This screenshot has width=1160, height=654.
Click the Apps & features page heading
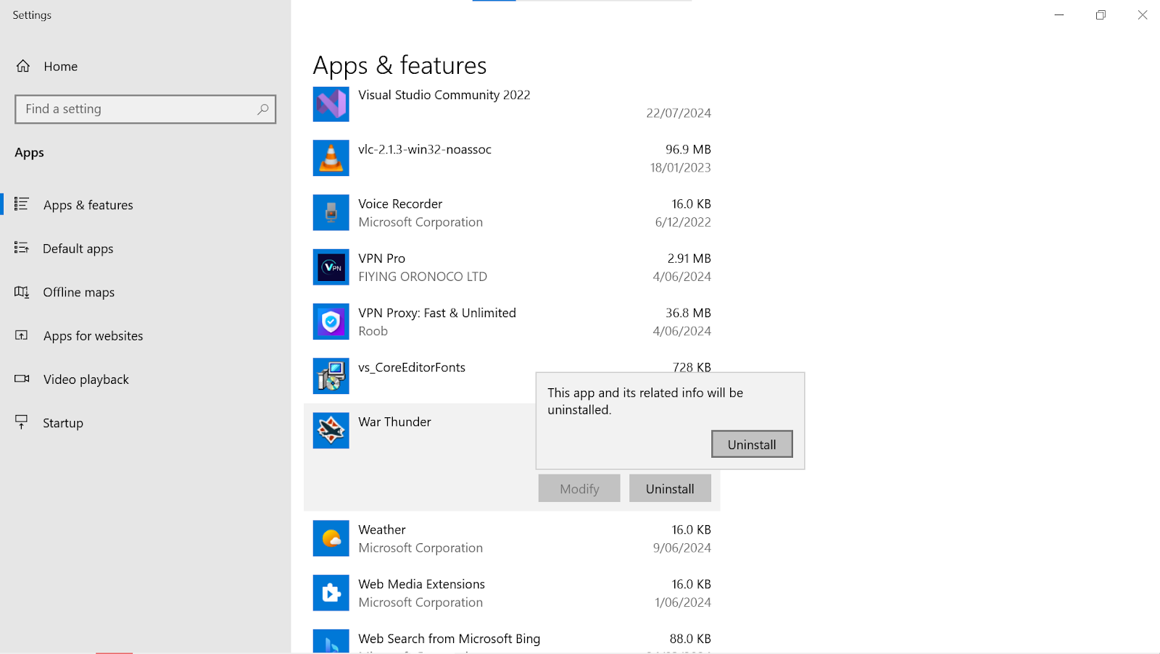[x=400, y=66]
